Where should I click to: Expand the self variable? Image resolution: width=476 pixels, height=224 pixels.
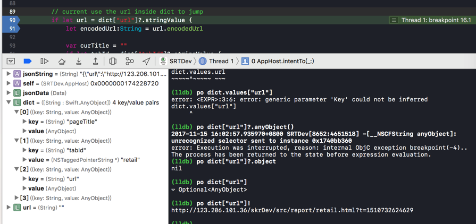pos(9,83)
